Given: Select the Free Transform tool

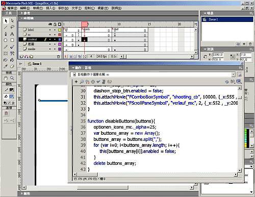Looking at the screenshot, I should click(x=6, y=54).
